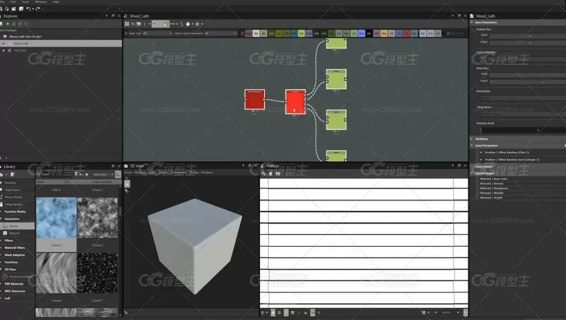Open the Large Icons dropdown in Library
This screenshot has height=320, width=566.
(103, 174)
